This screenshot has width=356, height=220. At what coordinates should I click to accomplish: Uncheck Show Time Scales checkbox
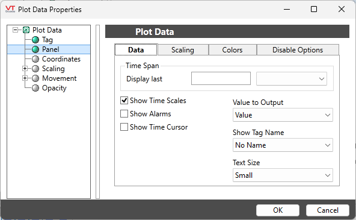[124, 100]
